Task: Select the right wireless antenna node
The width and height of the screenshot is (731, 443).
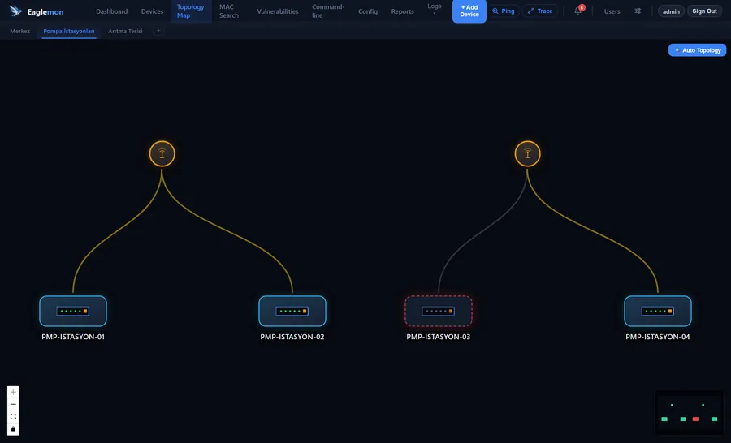Action: [x=527, y=153]
